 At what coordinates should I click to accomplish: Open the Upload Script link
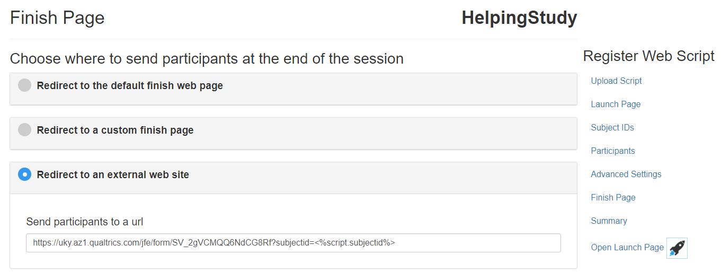[616, 81]
